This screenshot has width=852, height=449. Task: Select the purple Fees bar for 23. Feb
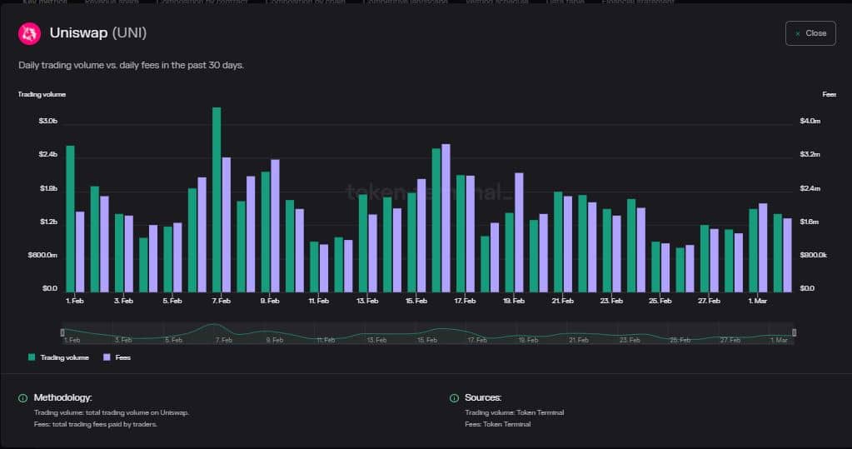pos(617,254)
